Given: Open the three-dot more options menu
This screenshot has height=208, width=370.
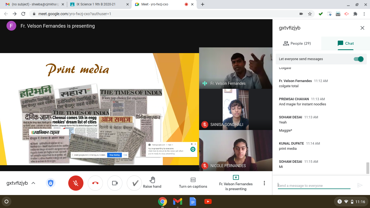Looking at the screenshot, I should 264,183.
